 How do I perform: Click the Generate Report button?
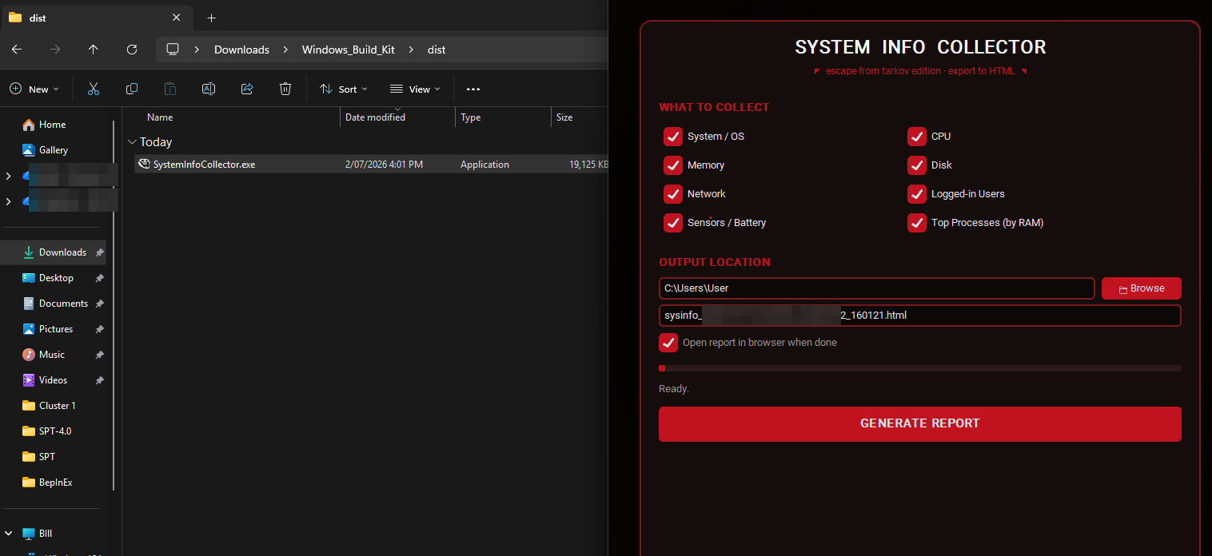pos(919,424)
